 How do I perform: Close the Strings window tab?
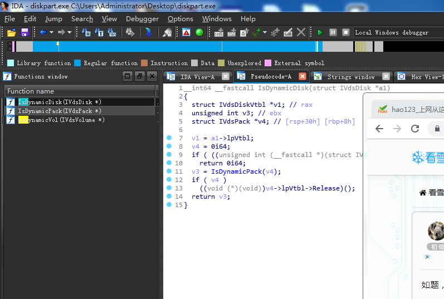386,76
